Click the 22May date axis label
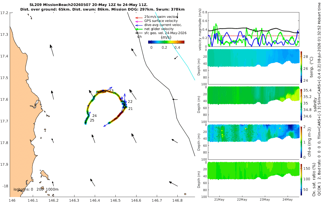Viewport: 325px width, 203px height. [242, 200]
